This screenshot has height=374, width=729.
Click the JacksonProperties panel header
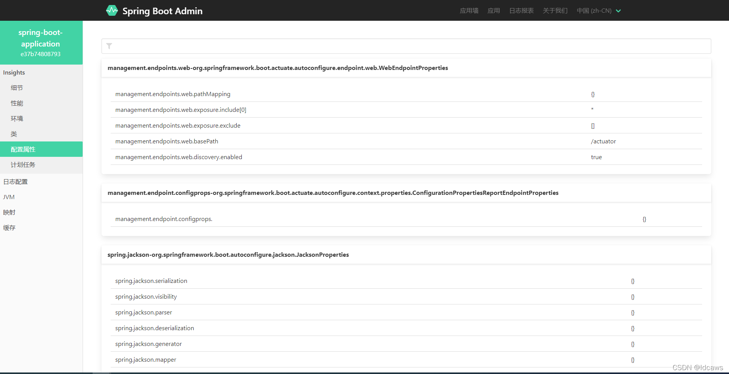406,255
